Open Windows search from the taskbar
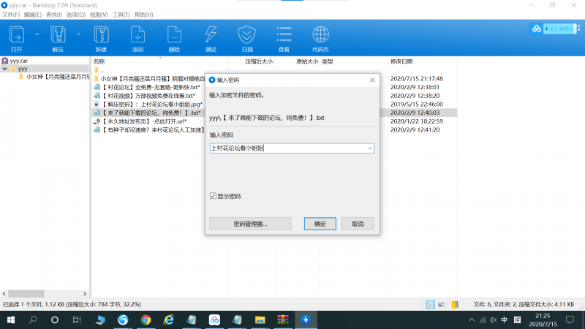 pos(33,319)
